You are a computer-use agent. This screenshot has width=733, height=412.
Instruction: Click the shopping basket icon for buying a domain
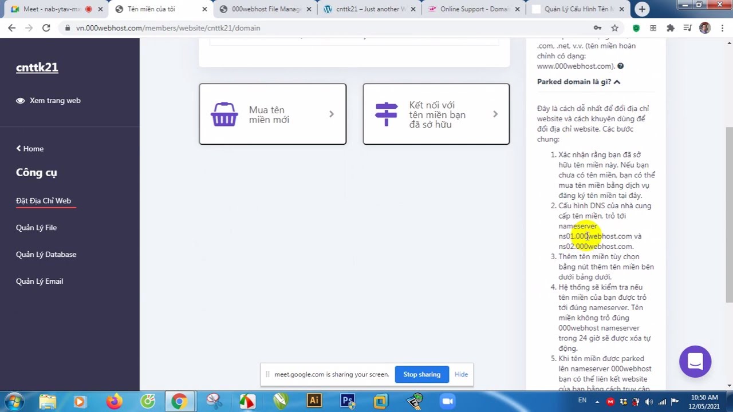[x=224, y=114]
